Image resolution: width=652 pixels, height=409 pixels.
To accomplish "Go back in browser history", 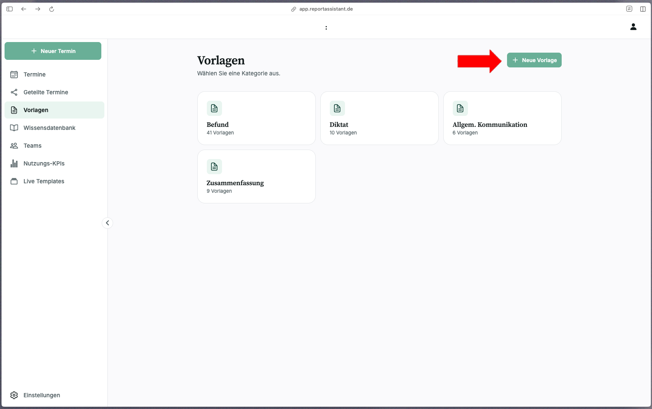I will (24, 9).
